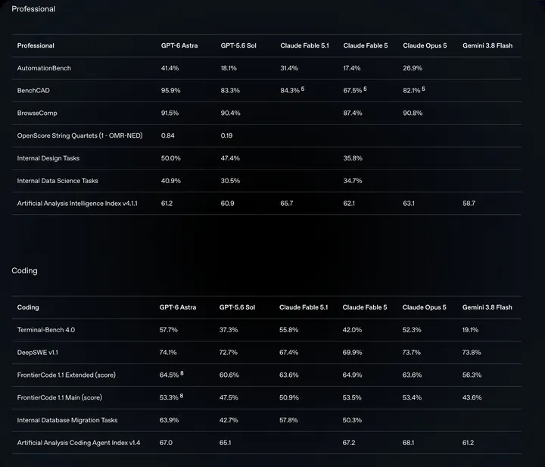The height and width of the screenshot is (467, 545).
Task: Select the BrowseComp benchmark row
Action: tap(266, 113)
